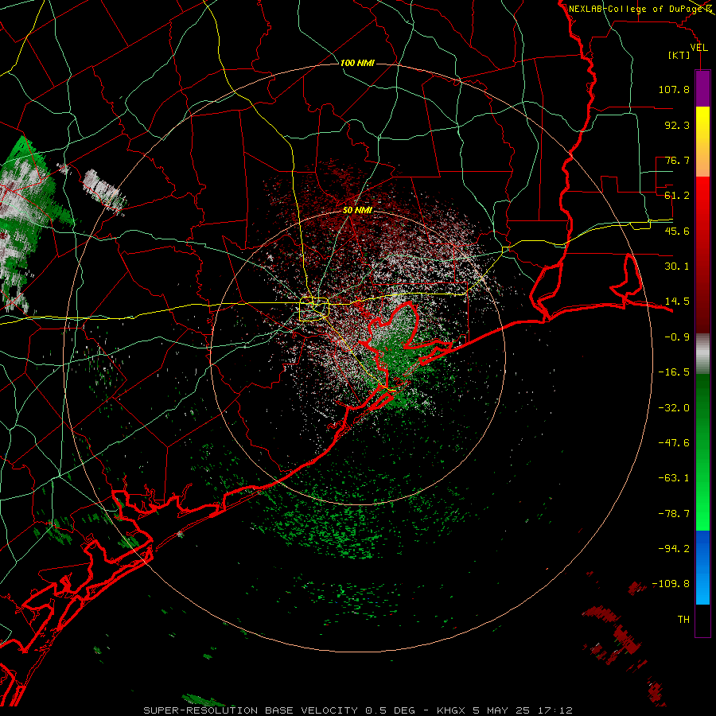Click the 76.7 velocity scale value

coord(677,160)
